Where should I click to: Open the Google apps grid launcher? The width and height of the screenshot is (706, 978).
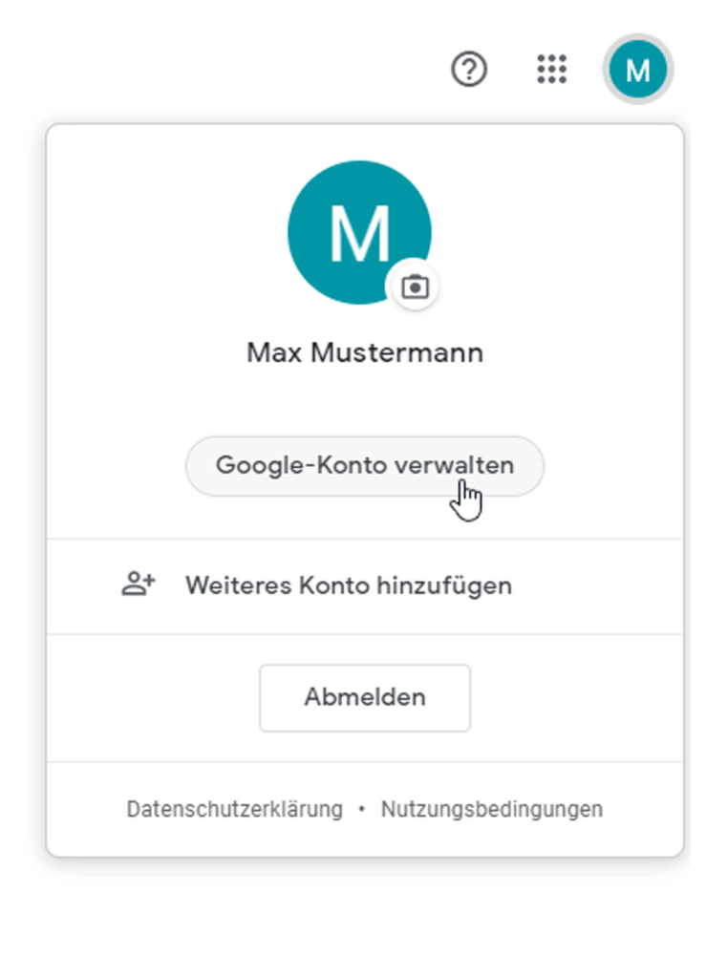coord(552,70)
